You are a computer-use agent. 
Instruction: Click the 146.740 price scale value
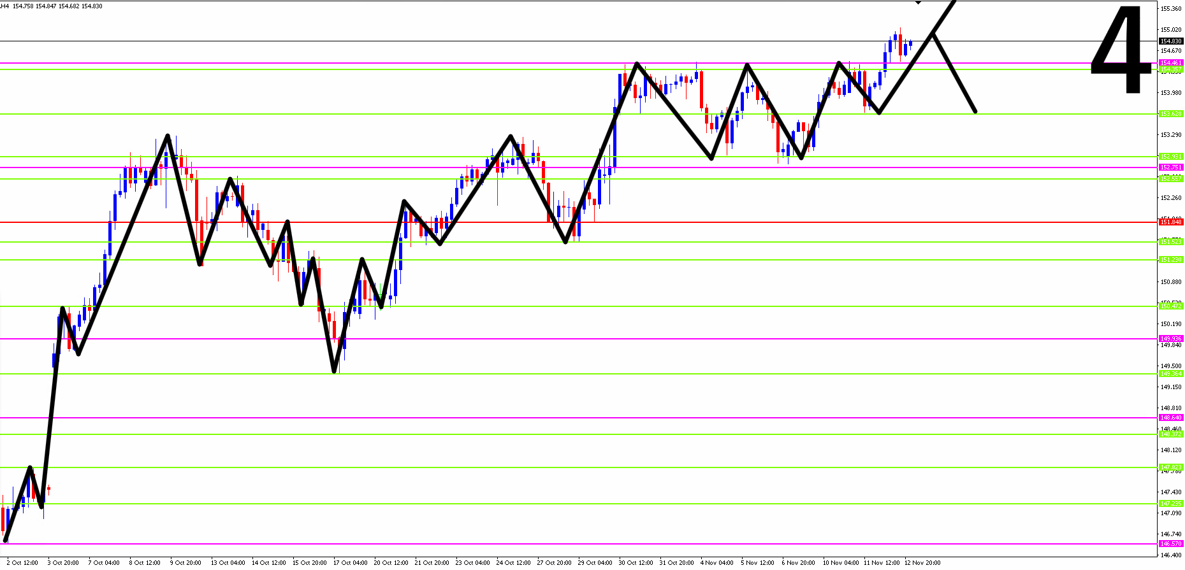1172,534
